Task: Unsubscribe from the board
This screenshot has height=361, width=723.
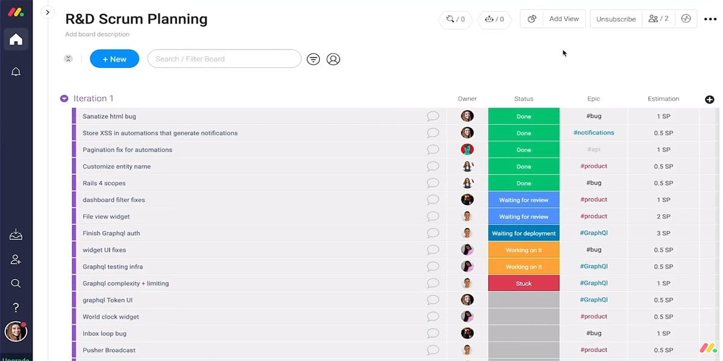Action: (616, 19)
